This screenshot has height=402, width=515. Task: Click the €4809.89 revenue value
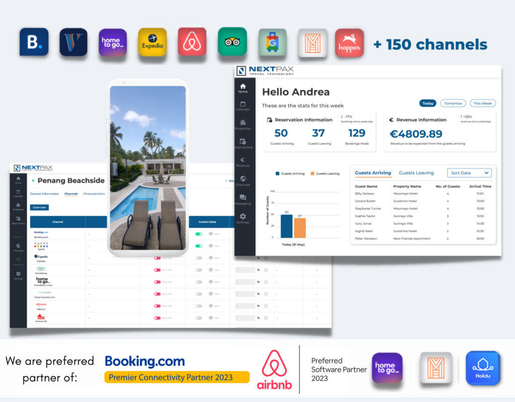[x=416, y=134]
